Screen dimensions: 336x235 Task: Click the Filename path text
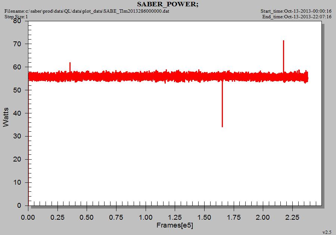click(87, 11)
